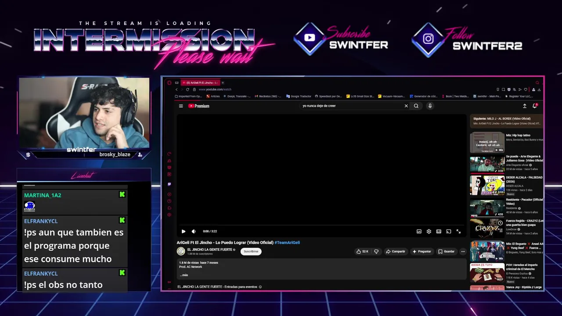562x316 pixels.
Task: Open the #TeamAriGeli hashtag link
Action: click(x=287, y=243)
